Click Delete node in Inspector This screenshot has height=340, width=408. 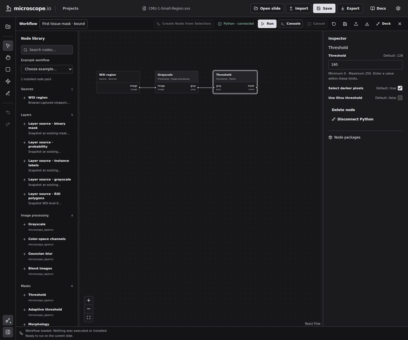tap(343, 110)
